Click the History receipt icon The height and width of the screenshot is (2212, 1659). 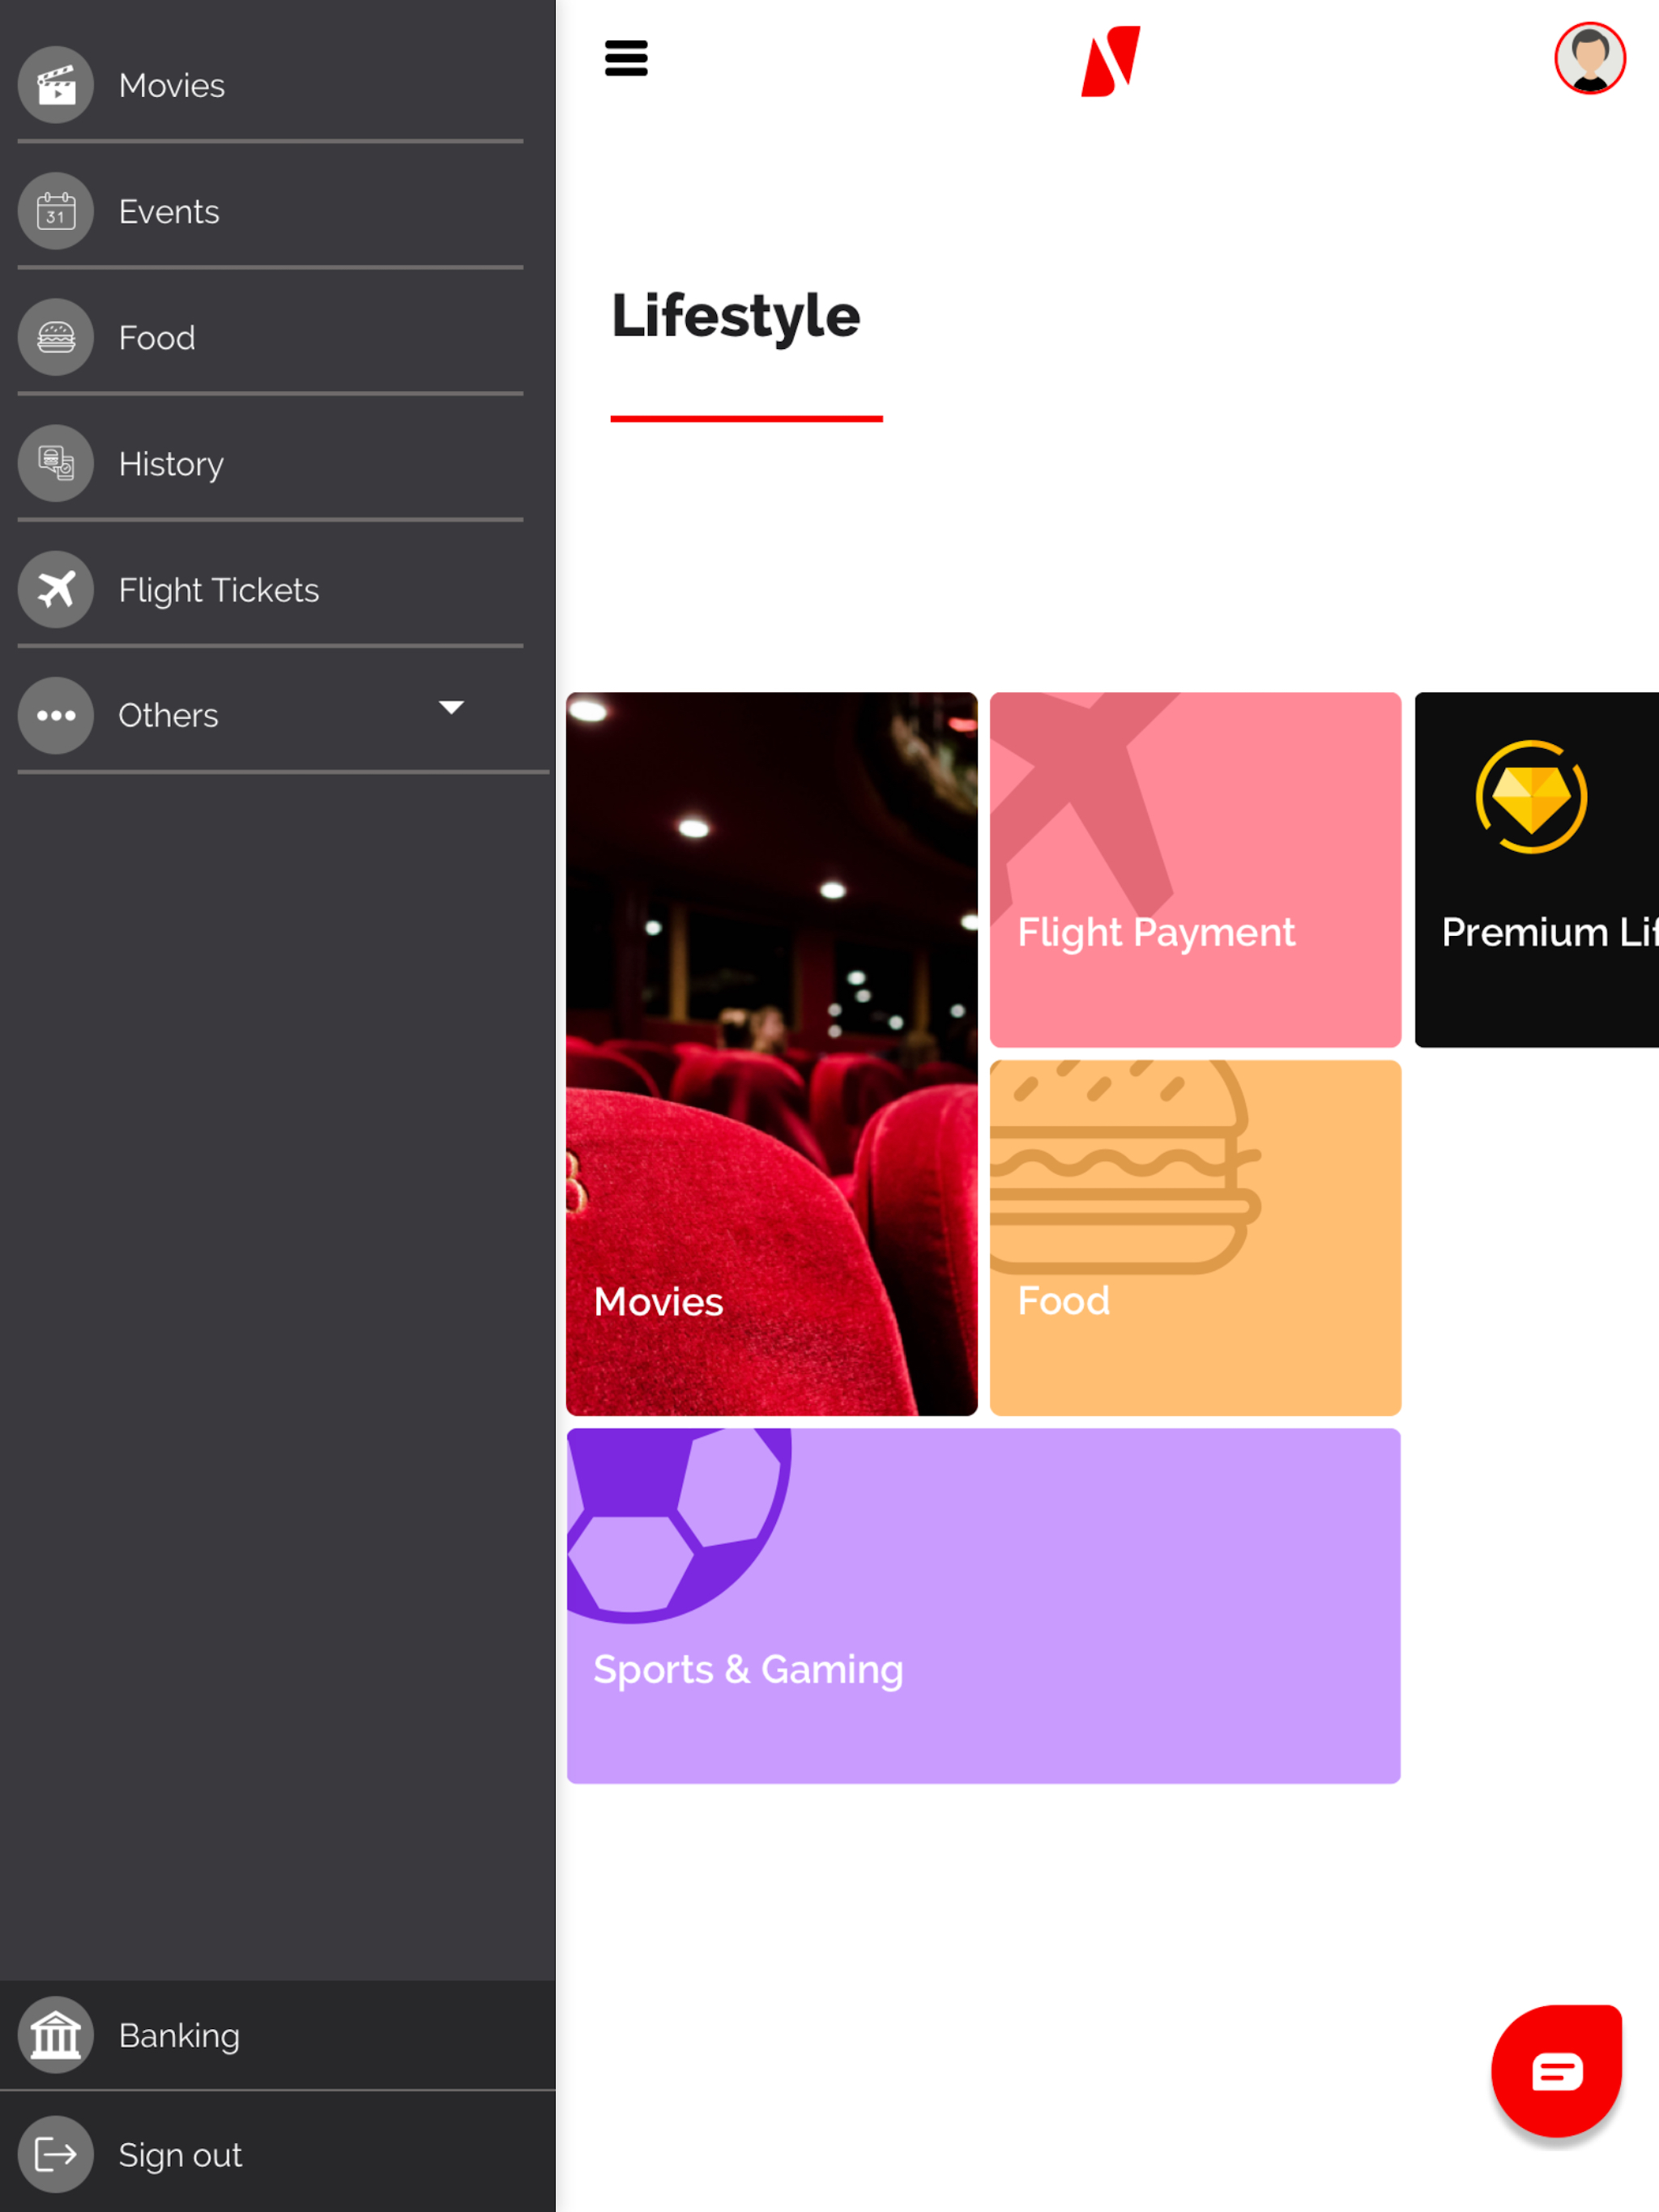pos(56,463)
